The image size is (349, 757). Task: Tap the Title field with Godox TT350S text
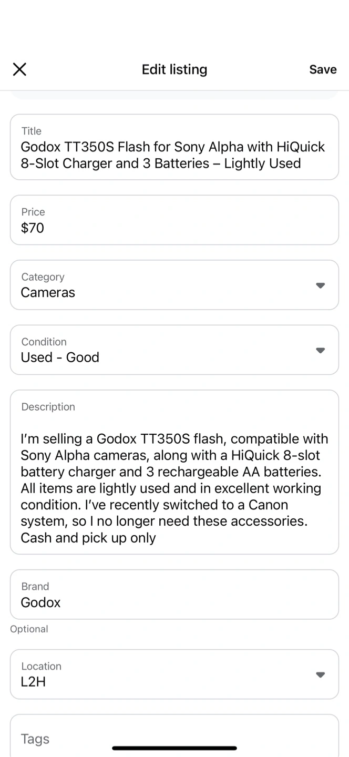click(173, 155)
